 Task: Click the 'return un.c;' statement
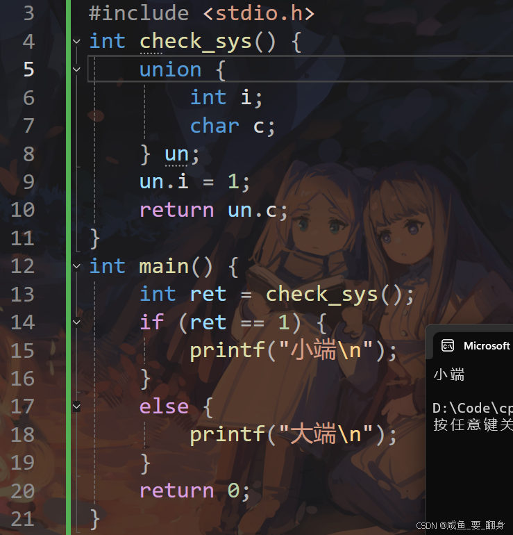214,210
